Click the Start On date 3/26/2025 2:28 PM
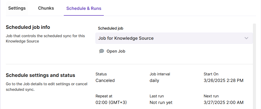The image size is (261, 109). coord(224,80)
